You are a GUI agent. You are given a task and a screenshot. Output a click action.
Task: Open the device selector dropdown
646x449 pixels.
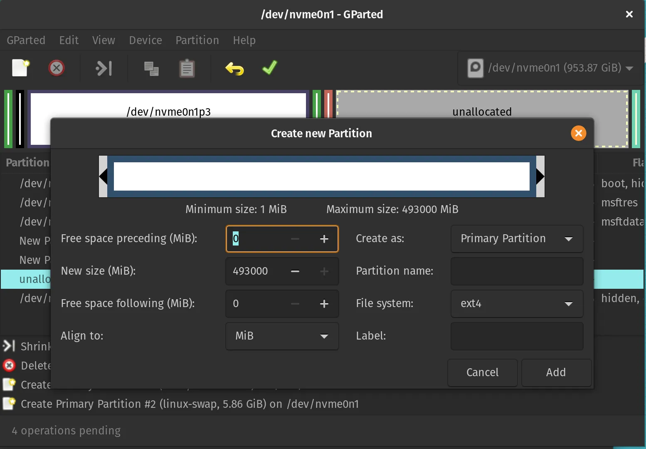pos(550,68)
